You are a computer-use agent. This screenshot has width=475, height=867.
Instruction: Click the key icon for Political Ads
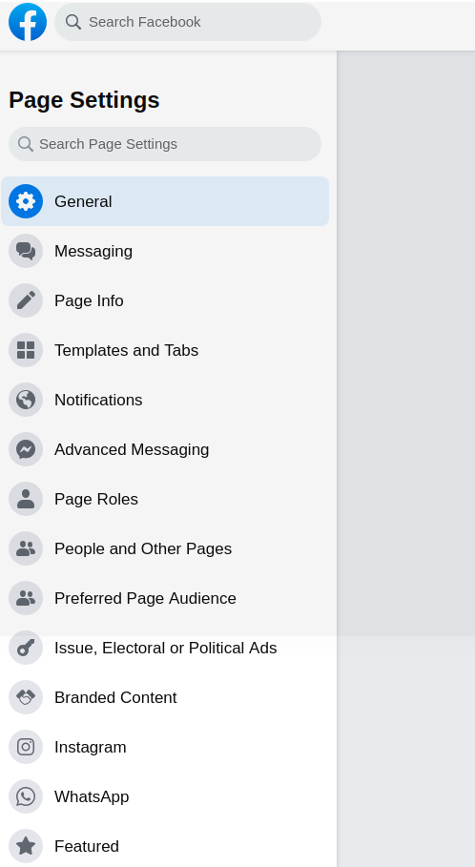(x=26, y=648)
